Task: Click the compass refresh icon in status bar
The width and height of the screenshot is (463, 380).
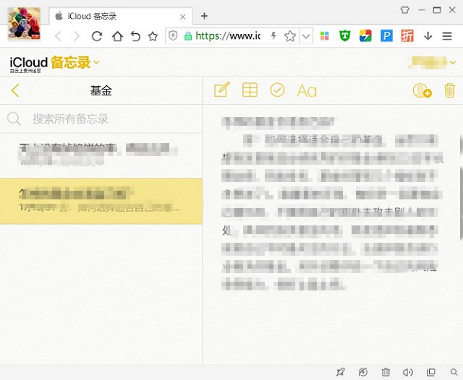Action: point(363,372)
